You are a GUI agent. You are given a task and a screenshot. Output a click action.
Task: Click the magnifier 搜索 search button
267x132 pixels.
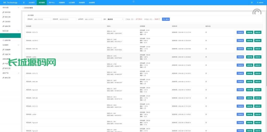[x=166, y=19]
